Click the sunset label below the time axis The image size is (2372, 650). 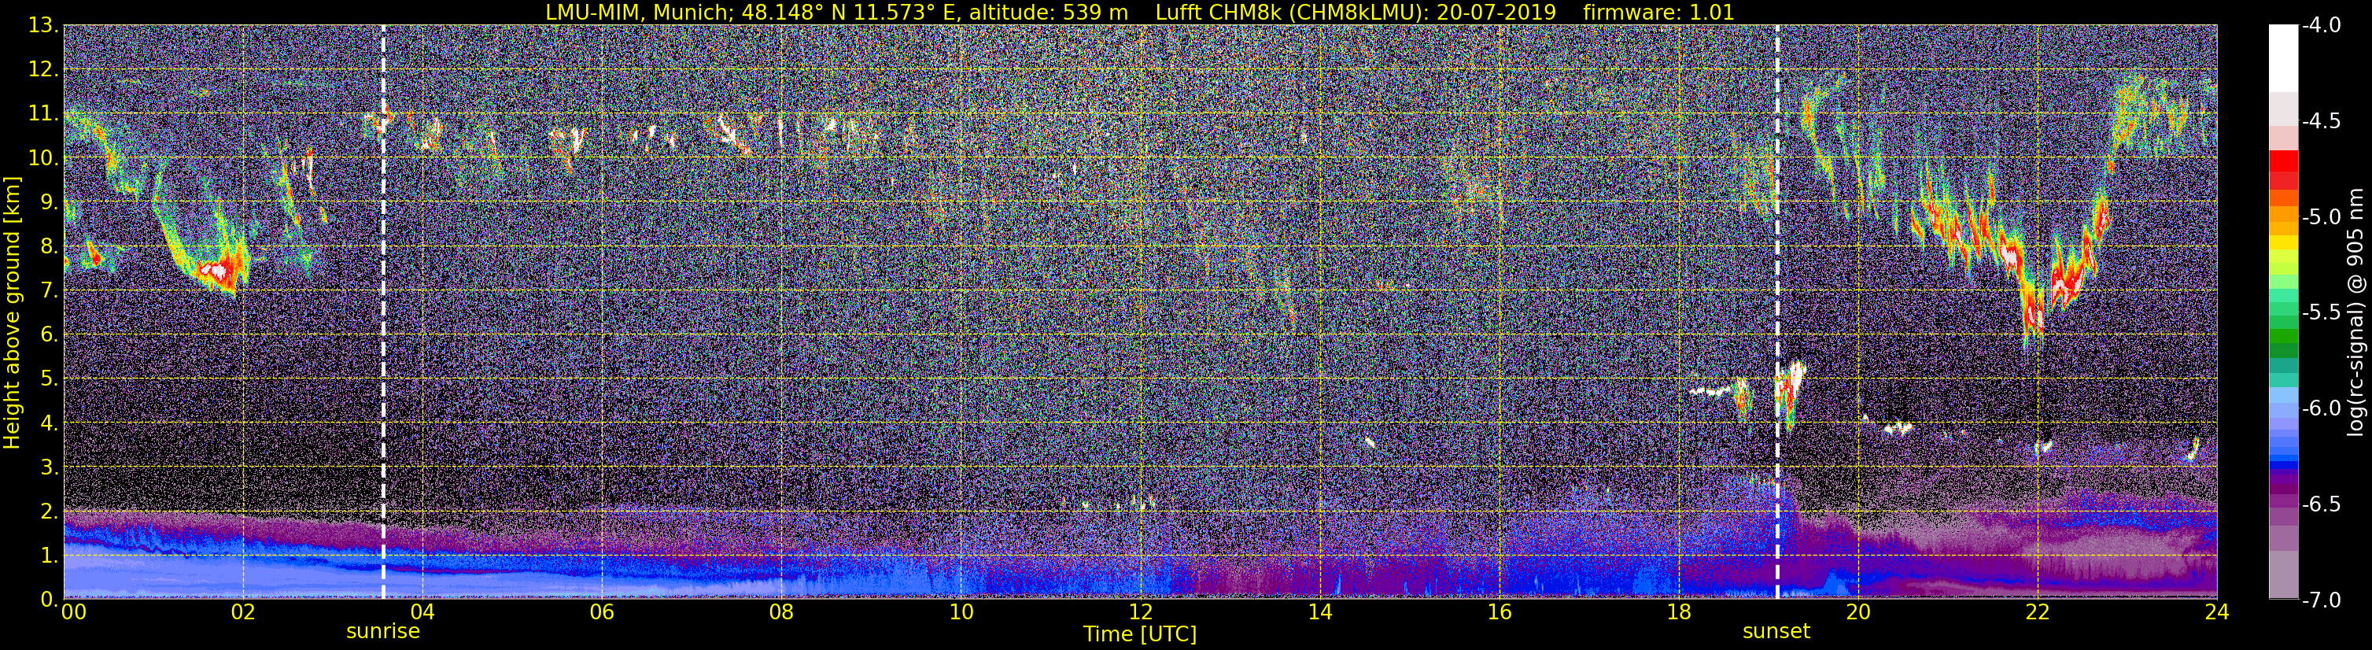[x=1776, y=632]
